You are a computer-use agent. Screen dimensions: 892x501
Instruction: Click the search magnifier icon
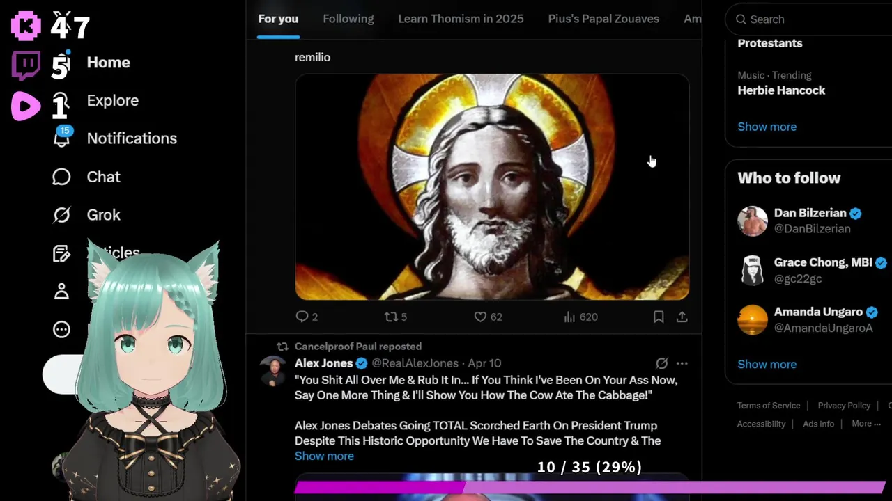741,19
